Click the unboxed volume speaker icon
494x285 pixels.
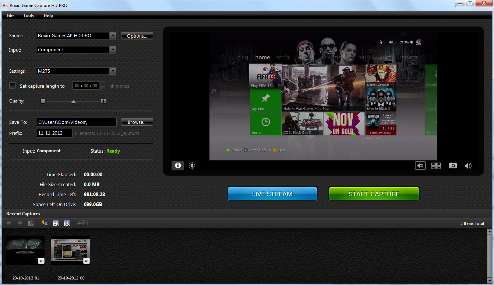[x=468, y=166]
